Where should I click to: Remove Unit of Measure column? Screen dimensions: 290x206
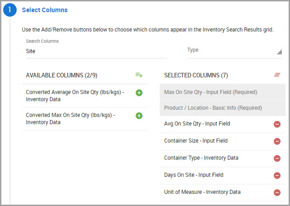277,193
